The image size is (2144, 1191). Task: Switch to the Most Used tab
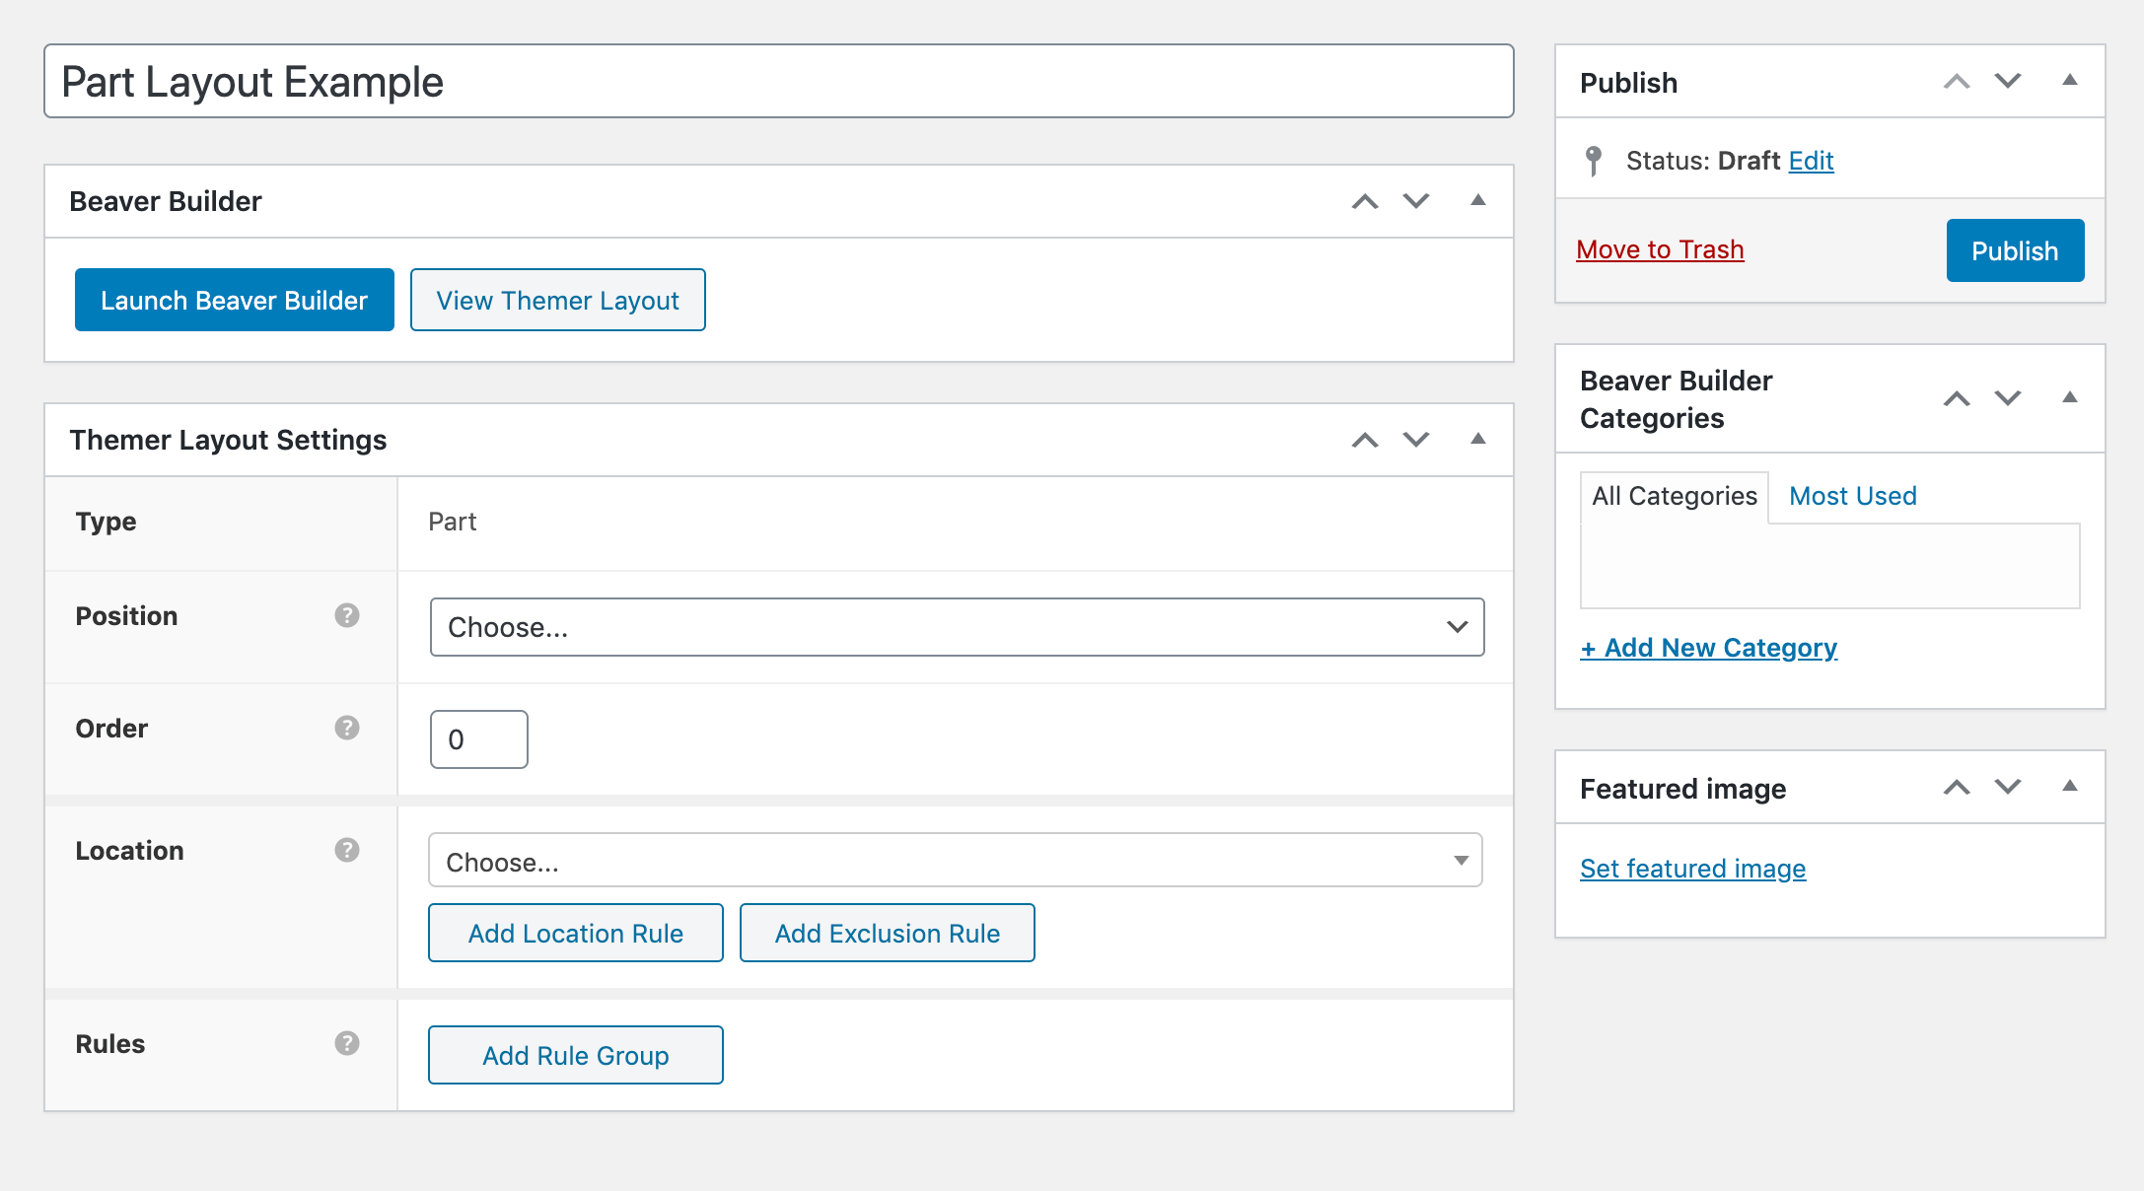click(1851, 496)
